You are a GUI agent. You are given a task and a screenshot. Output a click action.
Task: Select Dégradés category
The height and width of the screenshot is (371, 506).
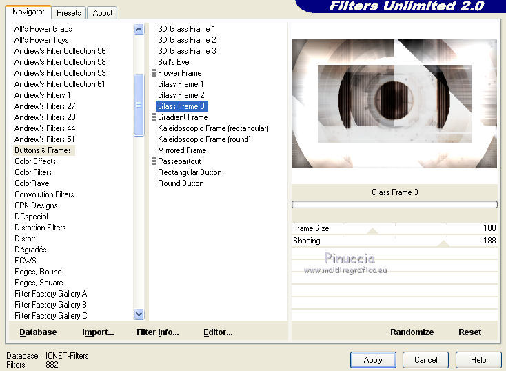click(x=30, y=250)
